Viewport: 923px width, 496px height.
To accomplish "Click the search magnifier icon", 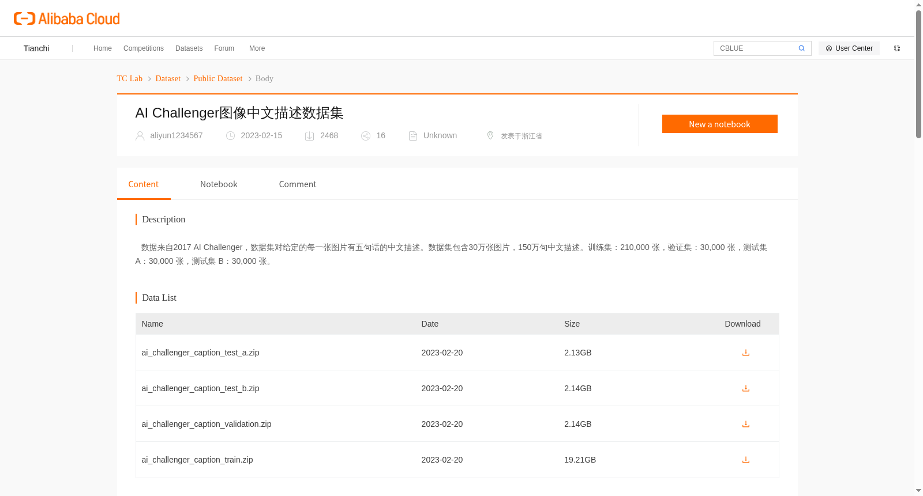I will (801, 48).
